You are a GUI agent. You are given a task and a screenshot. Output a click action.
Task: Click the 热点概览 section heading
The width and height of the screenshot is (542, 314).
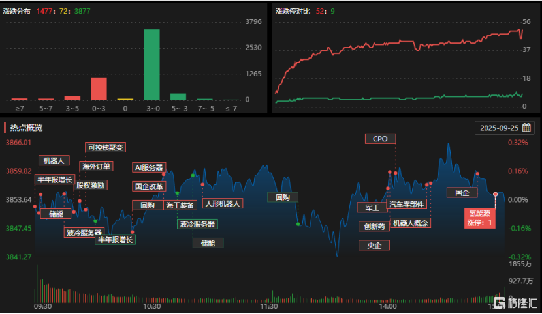point(26,128)
